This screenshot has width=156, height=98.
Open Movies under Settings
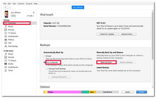[11, 30]
